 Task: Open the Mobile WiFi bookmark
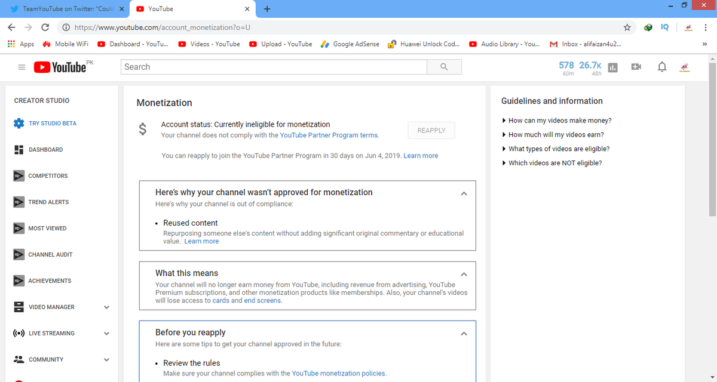[x=65, y=44]
